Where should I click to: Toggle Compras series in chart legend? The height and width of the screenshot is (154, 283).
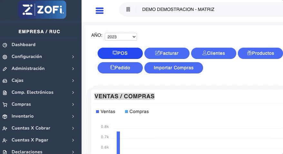coord(137,111)
